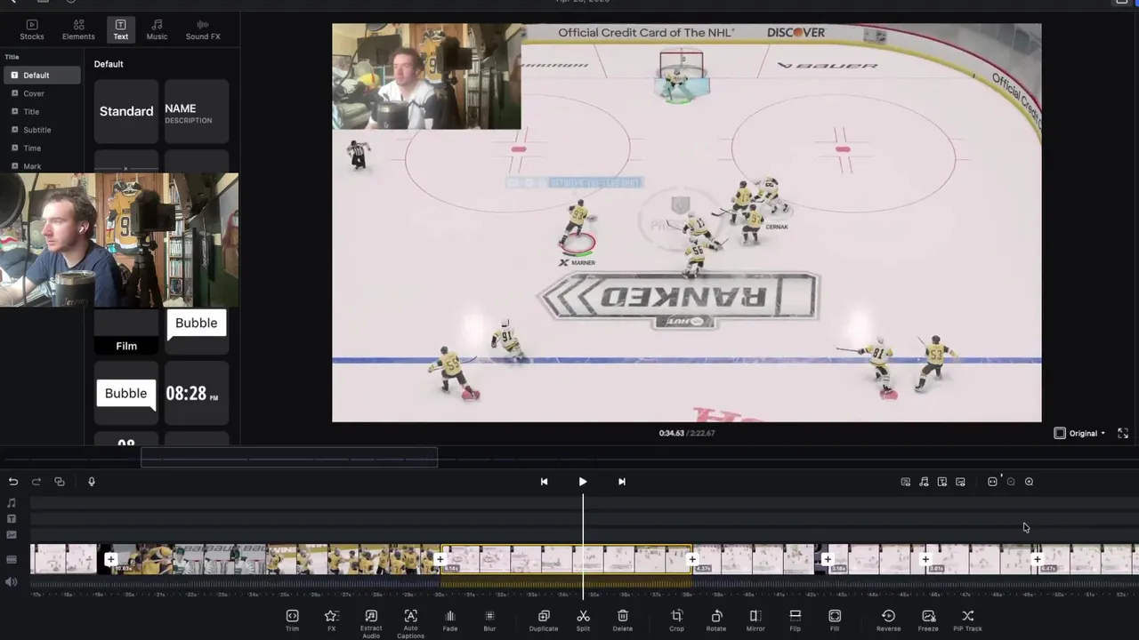
Task: Jump to the previous clip
Action: (544, 482)
